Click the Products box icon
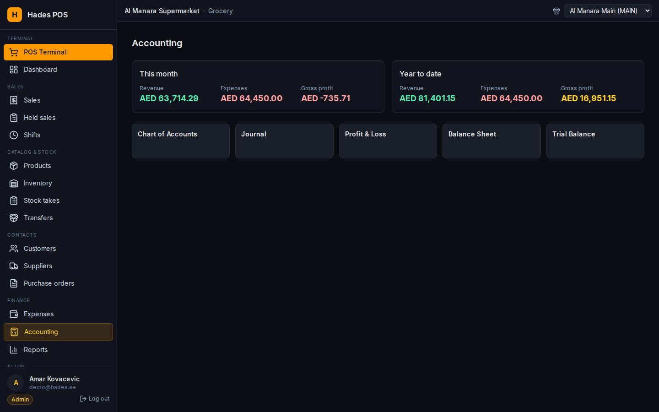The image size is (659, 412). tap(14, 166)
